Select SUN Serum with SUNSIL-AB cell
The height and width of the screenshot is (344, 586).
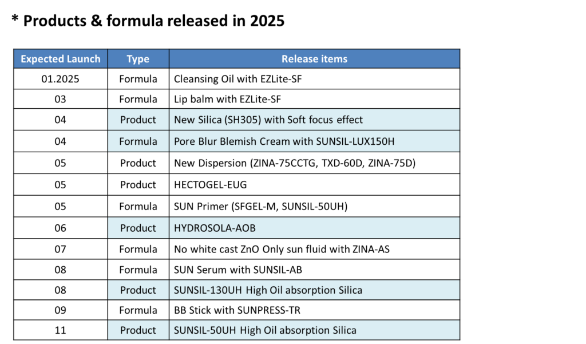[x=314, y=270]
